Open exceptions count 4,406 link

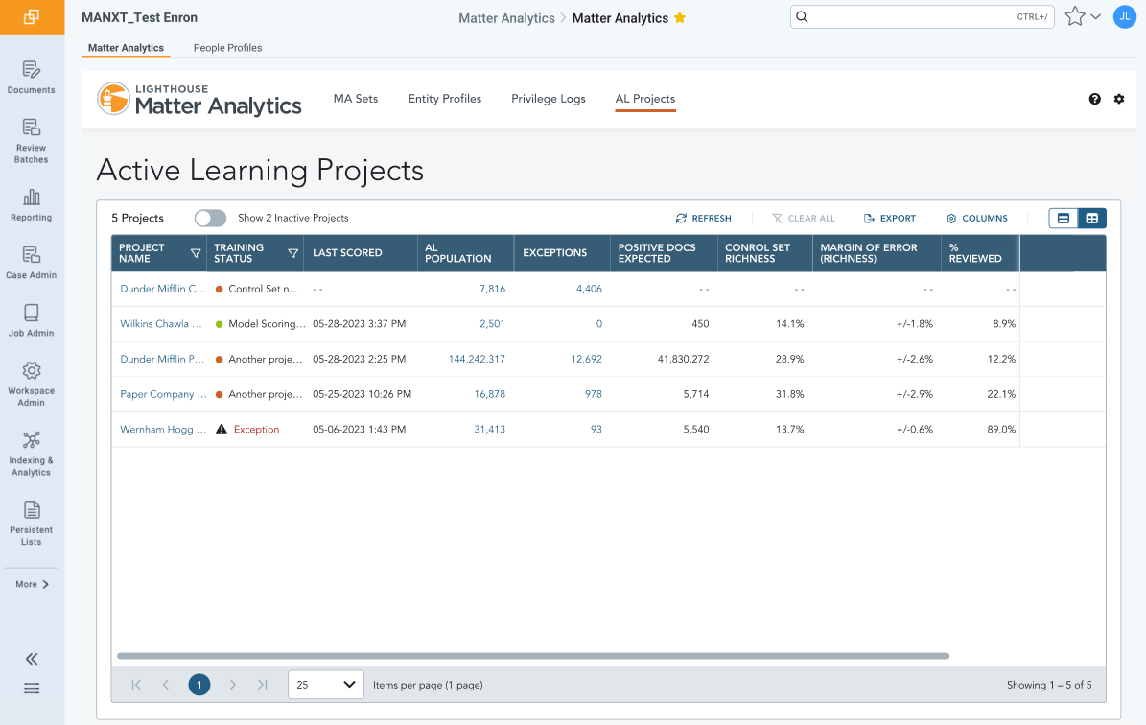[x=589, y=289]
